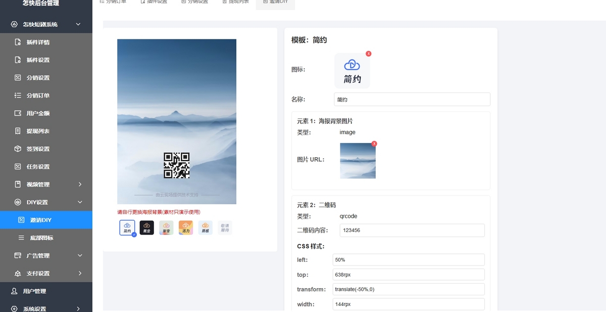Click the large 简约 cloud icon image
Screen dimensions: 606x312
(352, 71)
